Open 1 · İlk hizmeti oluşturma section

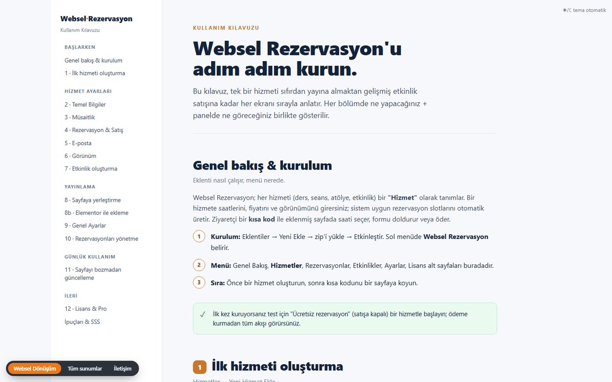point(95,73)
